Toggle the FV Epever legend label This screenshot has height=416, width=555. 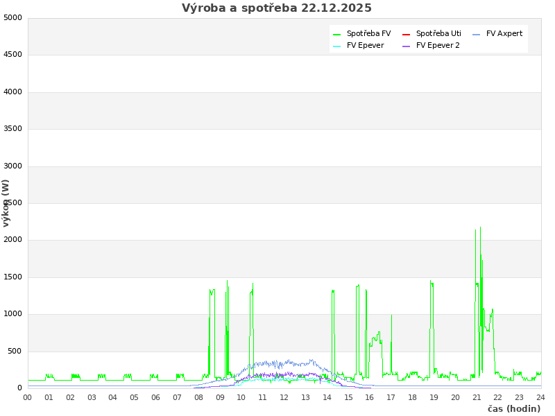coord(365,46)
